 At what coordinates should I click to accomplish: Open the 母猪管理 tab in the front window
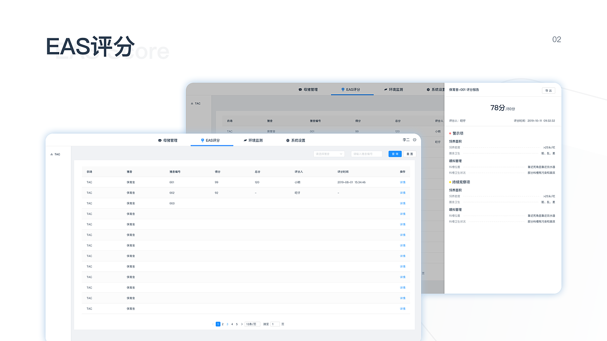click(x=168, y=140)
